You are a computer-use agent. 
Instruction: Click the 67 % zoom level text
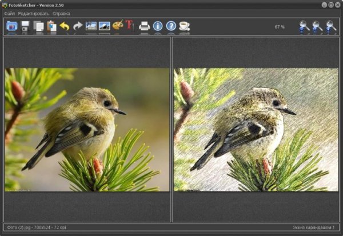(x=280, y=27)
